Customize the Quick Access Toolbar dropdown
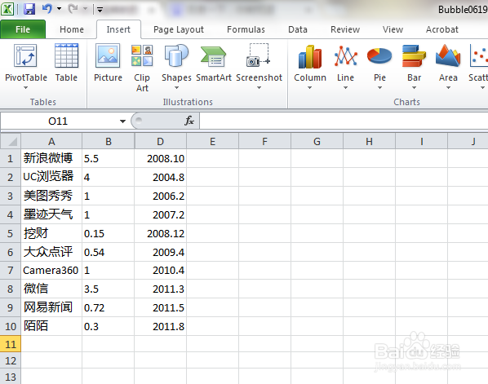Image resolution: width=488 pixels, height=384 pixels. click(100, 10)
